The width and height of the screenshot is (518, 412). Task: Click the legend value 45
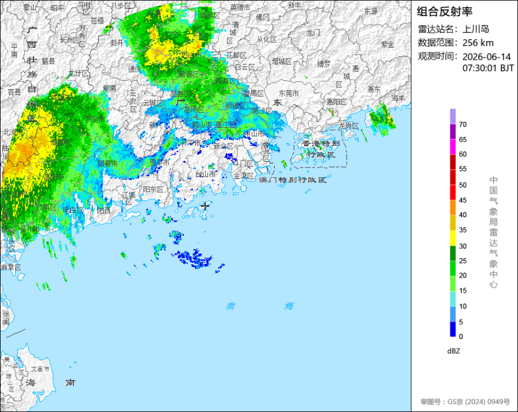point(463,200)
